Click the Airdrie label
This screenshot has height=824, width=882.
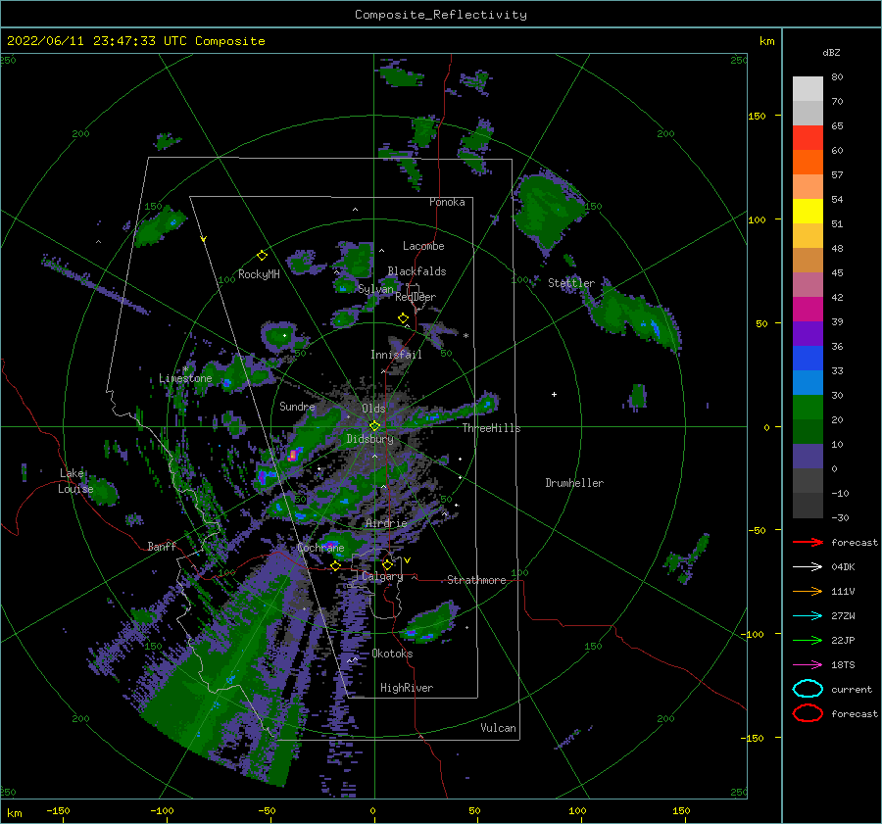(386, 523)
